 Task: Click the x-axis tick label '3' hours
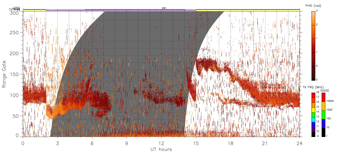(58, 143)
